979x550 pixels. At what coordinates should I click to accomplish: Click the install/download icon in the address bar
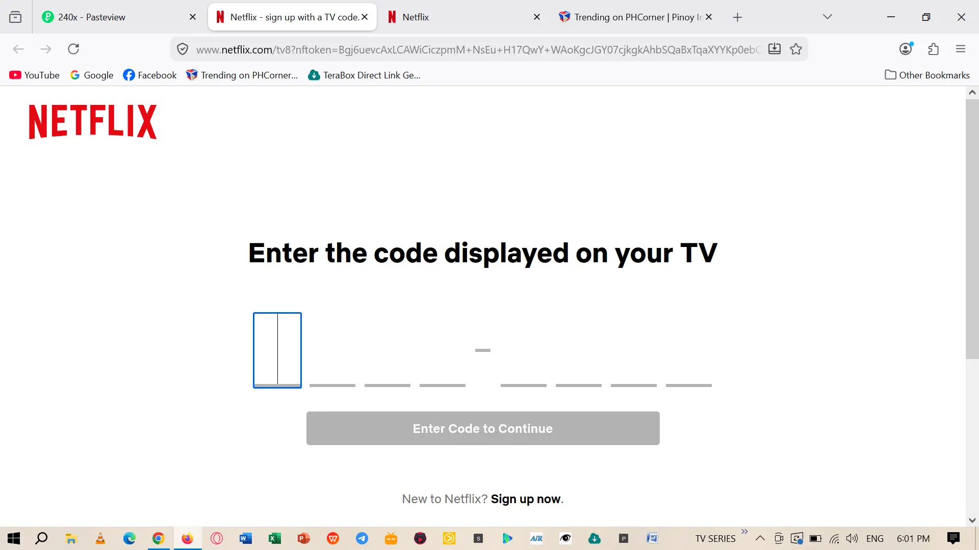[775, 49]
